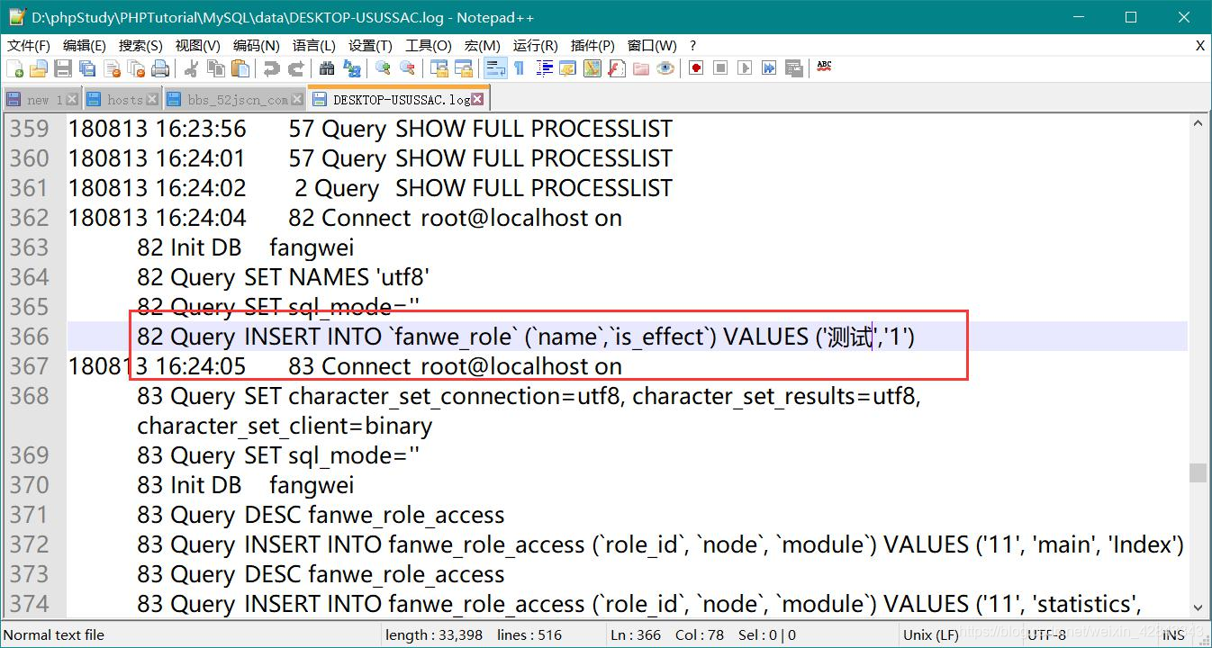Click the Synchronize Vertical Scrolling icon
Image resolution: width=1212 pixels, height=648 pixels.
point(439,68)
